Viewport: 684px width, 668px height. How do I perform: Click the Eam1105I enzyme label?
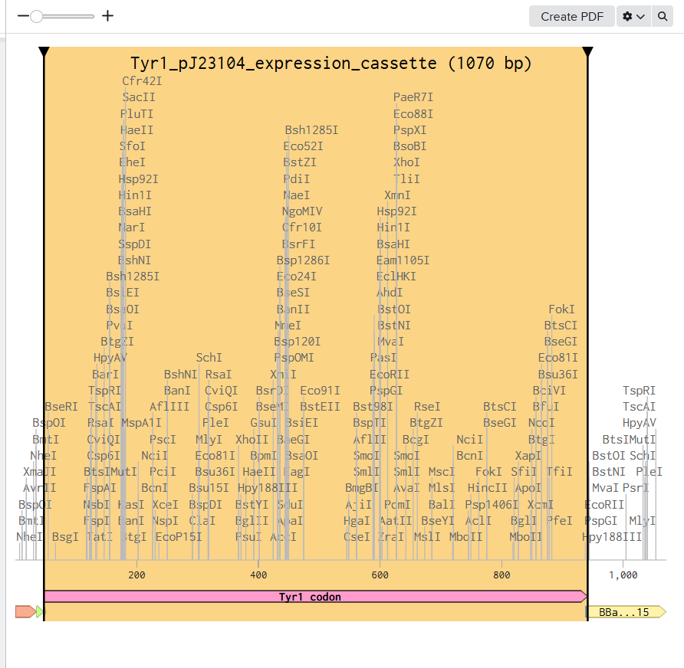(x=403, y=260)
